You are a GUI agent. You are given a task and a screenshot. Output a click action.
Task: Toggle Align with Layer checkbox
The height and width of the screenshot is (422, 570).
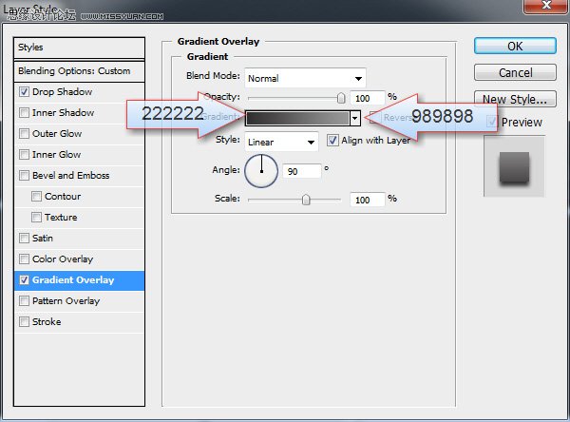tap(332, 140)
